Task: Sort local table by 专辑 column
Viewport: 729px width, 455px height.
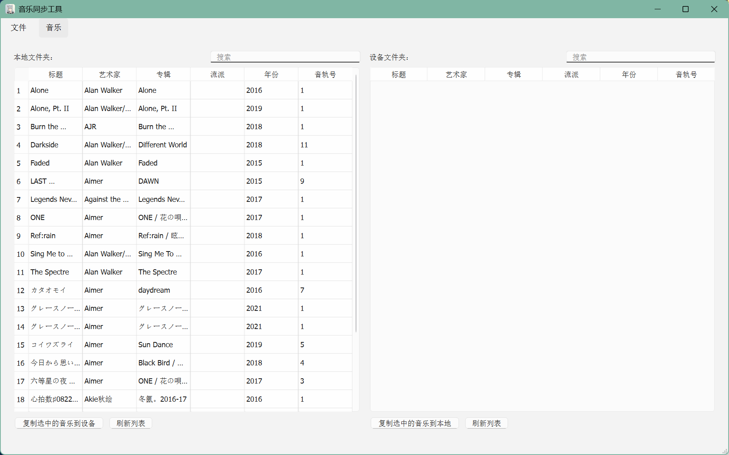Action: pyautogui.click(x=163, y=74)
